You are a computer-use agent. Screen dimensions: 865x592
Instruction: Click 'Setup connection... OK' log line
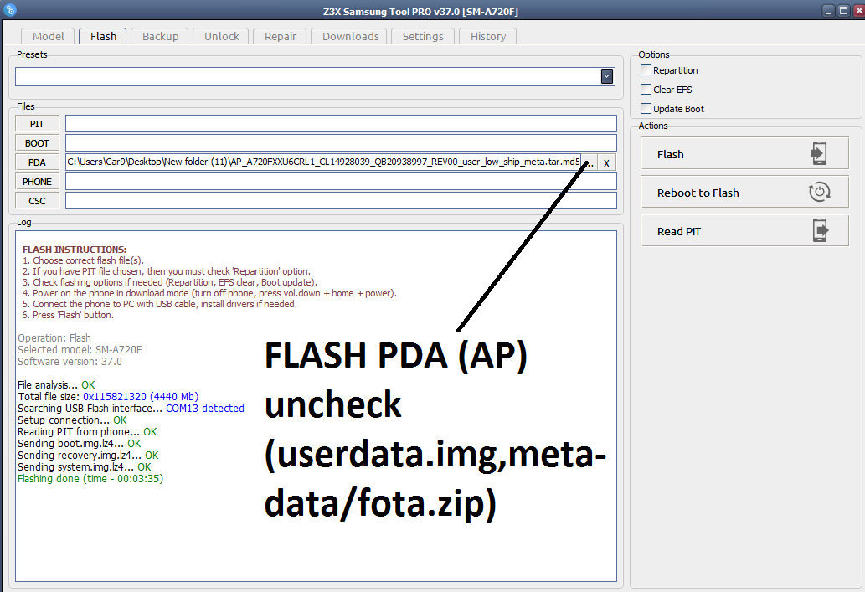coord(72,420)
